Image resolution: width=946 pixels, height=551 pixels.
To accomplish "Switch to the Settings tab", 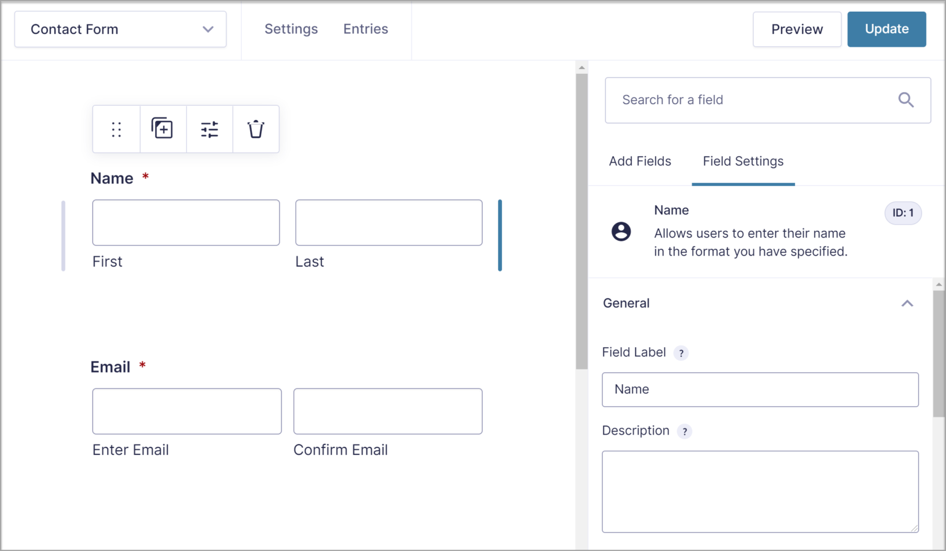I will 291,29.
